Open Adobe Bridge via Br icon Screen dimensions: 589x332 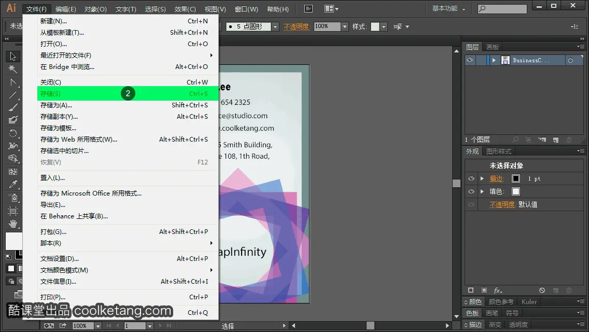coord(308,9)
